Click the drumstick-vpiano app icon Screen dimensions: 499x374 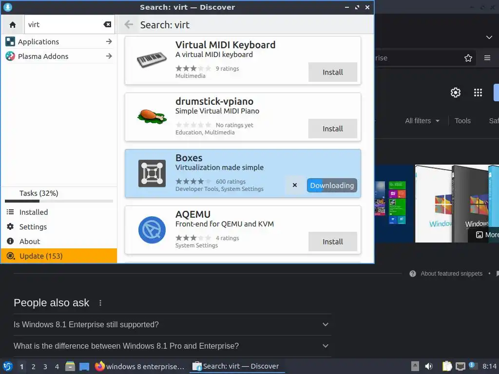tap(152, 116)
